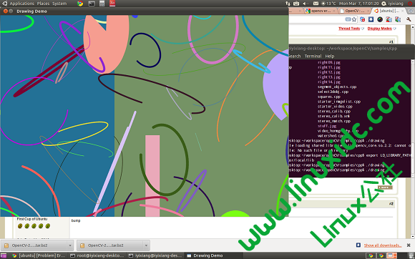Open Chrome wrench settings menu
This screenshot has width=415, height=259.
tap(409, 19)
